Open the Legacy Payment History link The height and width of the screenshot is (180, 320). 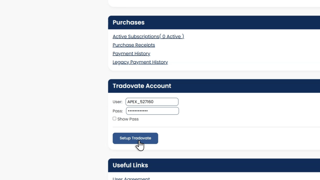click(140, 62)
